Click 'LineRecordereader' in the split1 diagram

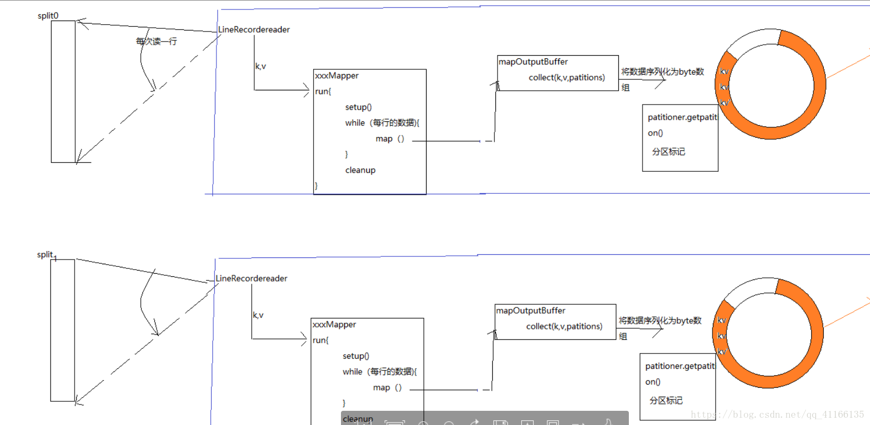tap(251, 278)
